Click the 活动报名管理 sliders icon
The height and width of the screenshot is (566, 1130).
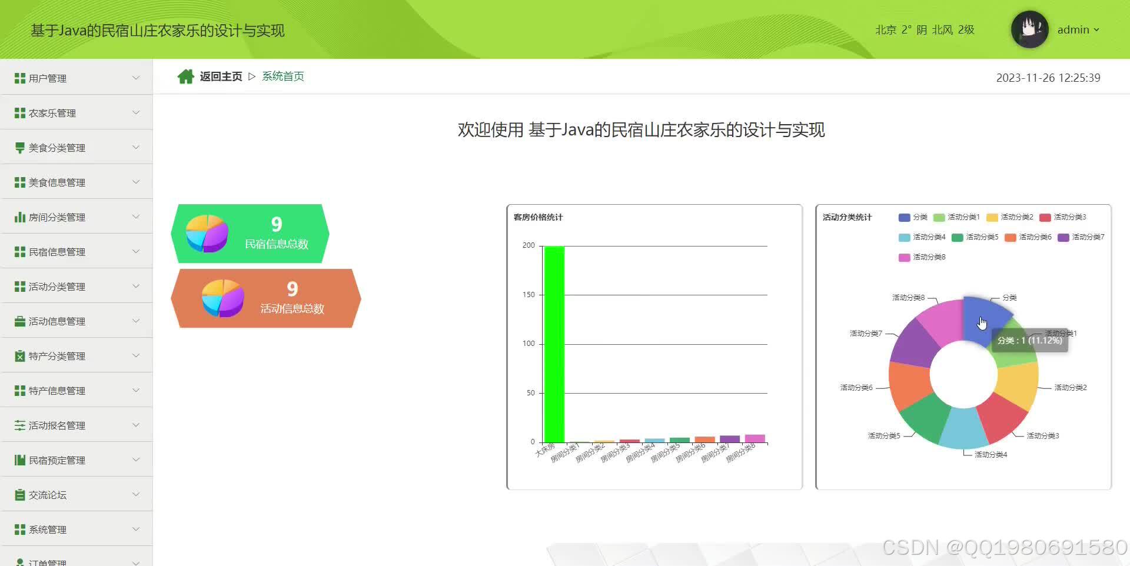point(19,425)
